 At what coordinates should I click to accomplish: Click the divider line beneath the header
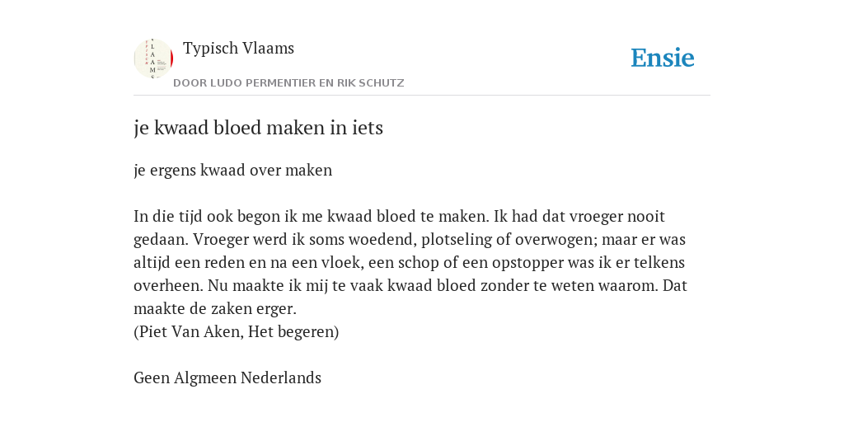(x=422, y=96)
